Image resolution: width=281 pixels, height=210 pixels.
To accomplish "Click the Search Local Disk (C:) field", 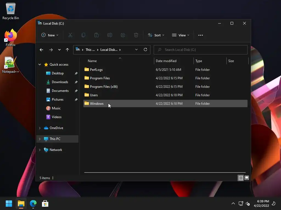I will point(201,50).
